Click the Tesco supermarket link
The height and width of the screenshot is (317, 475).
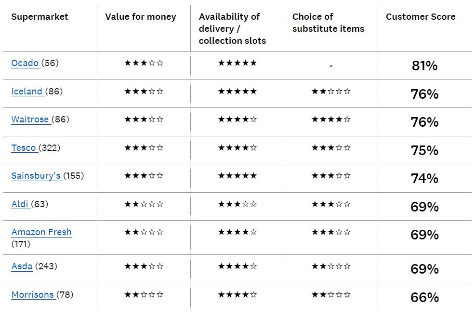click(x=24, y=148)
